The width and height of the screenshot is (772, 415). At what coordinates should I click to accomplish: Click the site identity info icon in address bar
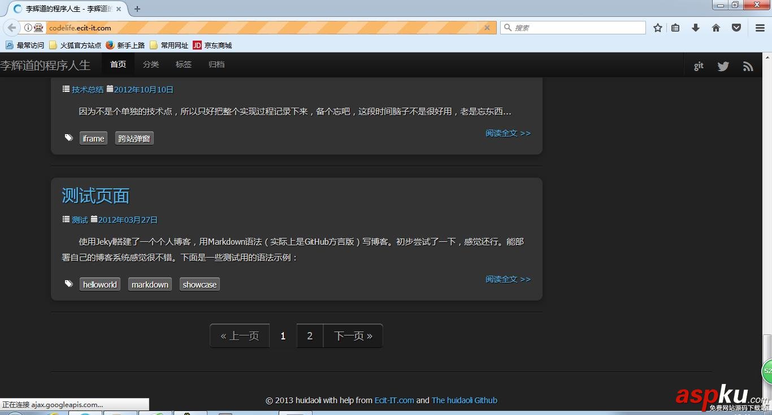(28, 27)
